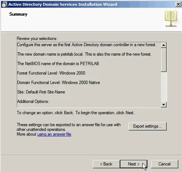182x172 pixels.
Task: Click the petrilab.local domain name line
Action: [84, 54]
